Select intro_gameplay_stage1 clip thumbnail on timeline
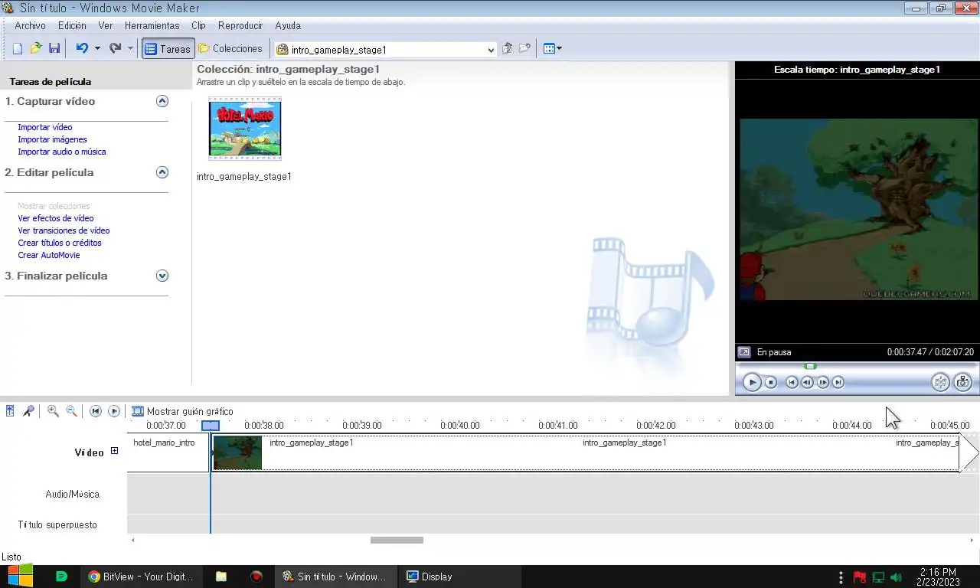 [237, 452]
